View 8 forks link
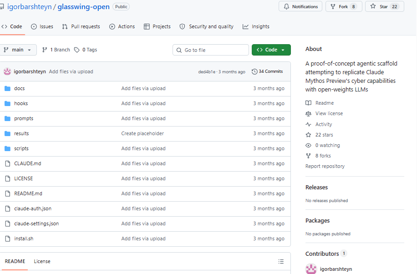The image size is (417, 274). click(318, 156)
